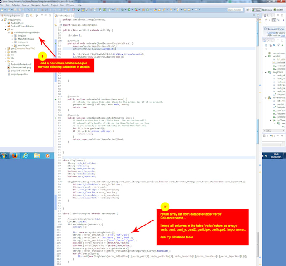This screenshot has height=266, width=286.
Task: Click Firefox icon in the taskbar
Action: click(x=15, y=156)
